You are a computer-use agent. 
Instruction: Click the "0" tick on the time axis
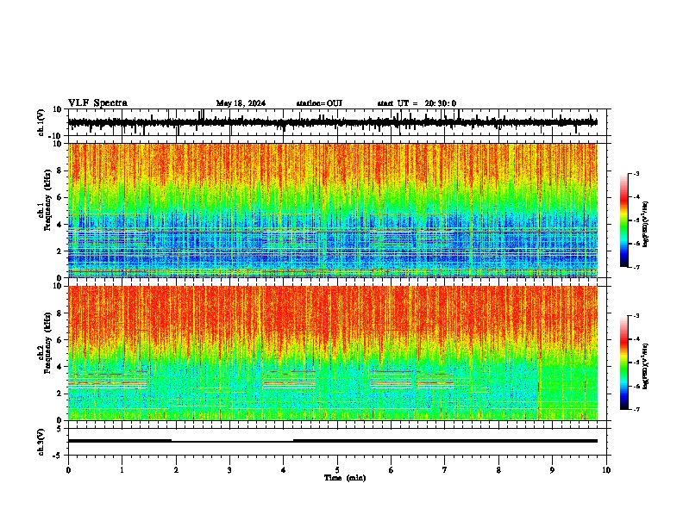coord(68,470)
